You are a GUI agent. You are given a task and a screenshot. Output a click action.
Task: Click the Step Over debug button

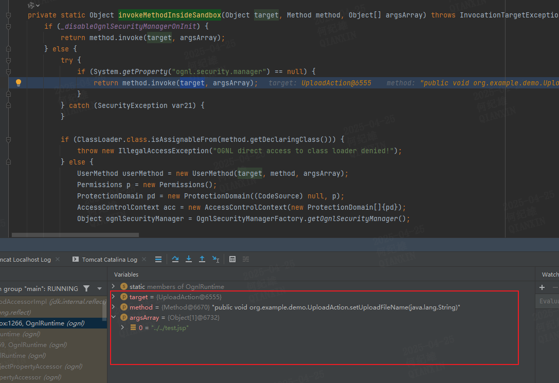(175, 260)
